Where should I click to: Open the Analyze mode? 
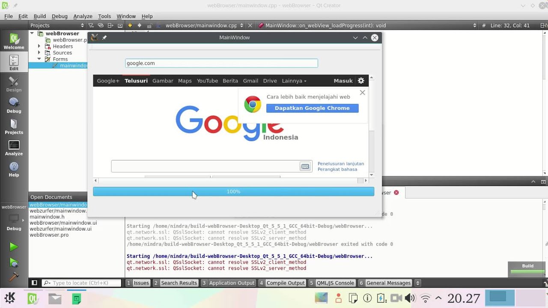14,148
